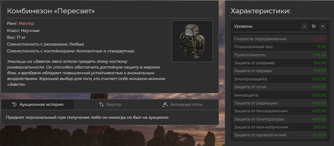Click the Мастер rank label
Image resolution: width=334 pixels, height=146 pixels.
[x=27, y=23]
